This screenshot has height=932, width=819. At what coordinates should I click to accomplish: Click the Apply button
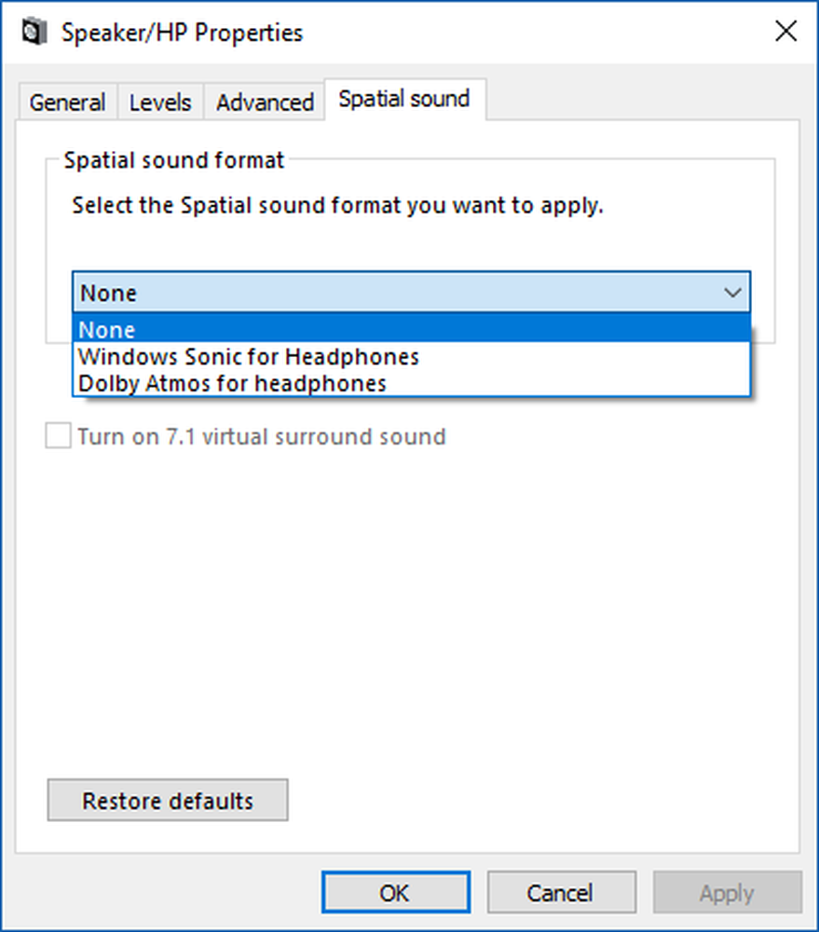[x=727, y=892]
